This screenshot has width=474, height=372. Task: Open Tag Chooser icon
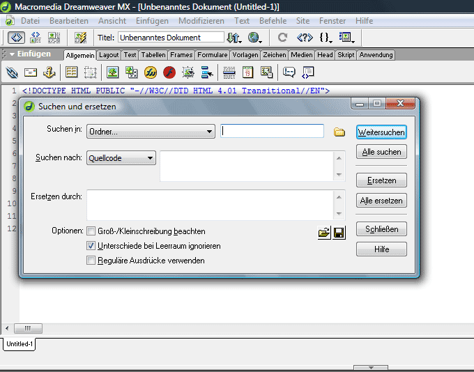[307, 72]
